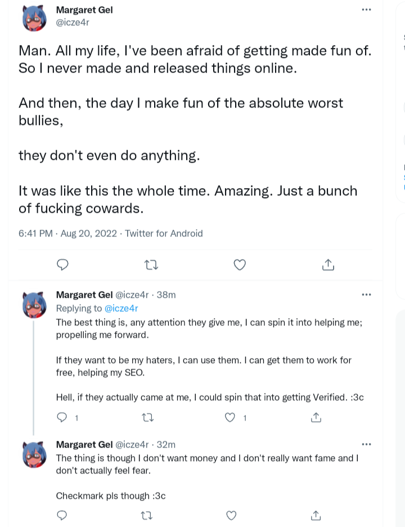Share the 32m Checkmark tweet
The image size is (405, 527).
(x=316, y=515)
